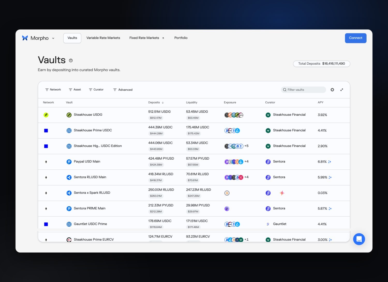The height and width of the screenshot is (282, 388).
Task: Click the Base network icon in Gauntlet USDC Prime row
Action: [46, 224]
